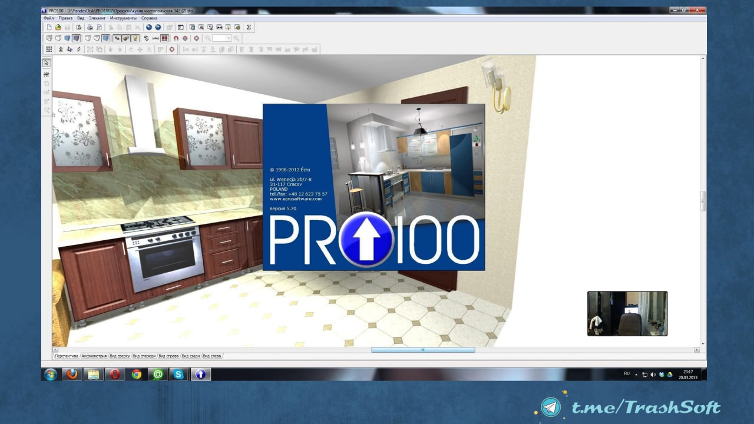The height and width of the screenshot is (424, 754).
Task: Click the redo arrow button
Action: click(x=158, y=27)
